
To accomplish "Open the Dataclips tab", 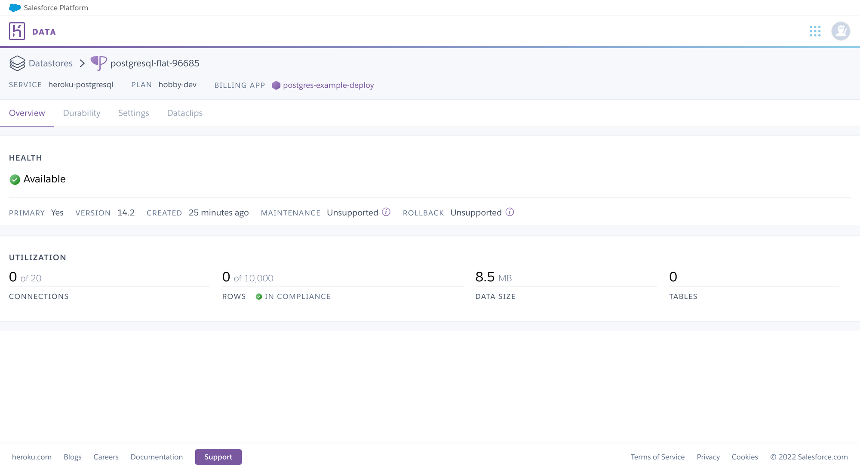I will click(x=185, y=113).
